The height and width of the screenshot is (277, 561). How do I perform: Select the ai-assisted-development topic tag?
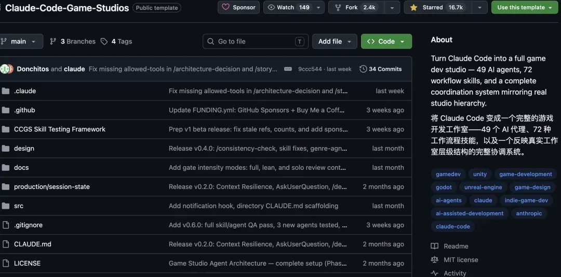tap(470, 213)
